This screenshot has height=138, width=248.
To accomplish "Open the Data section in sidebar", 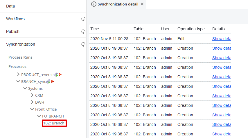I will [10, 6].
